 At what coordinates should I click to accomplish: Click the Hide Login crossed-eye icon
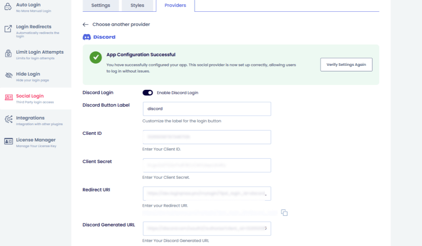pyautogui.click(x=9, y=75)
